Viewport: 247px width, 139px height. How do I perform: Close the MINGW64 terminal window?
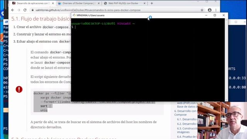[x=224, y=15]
